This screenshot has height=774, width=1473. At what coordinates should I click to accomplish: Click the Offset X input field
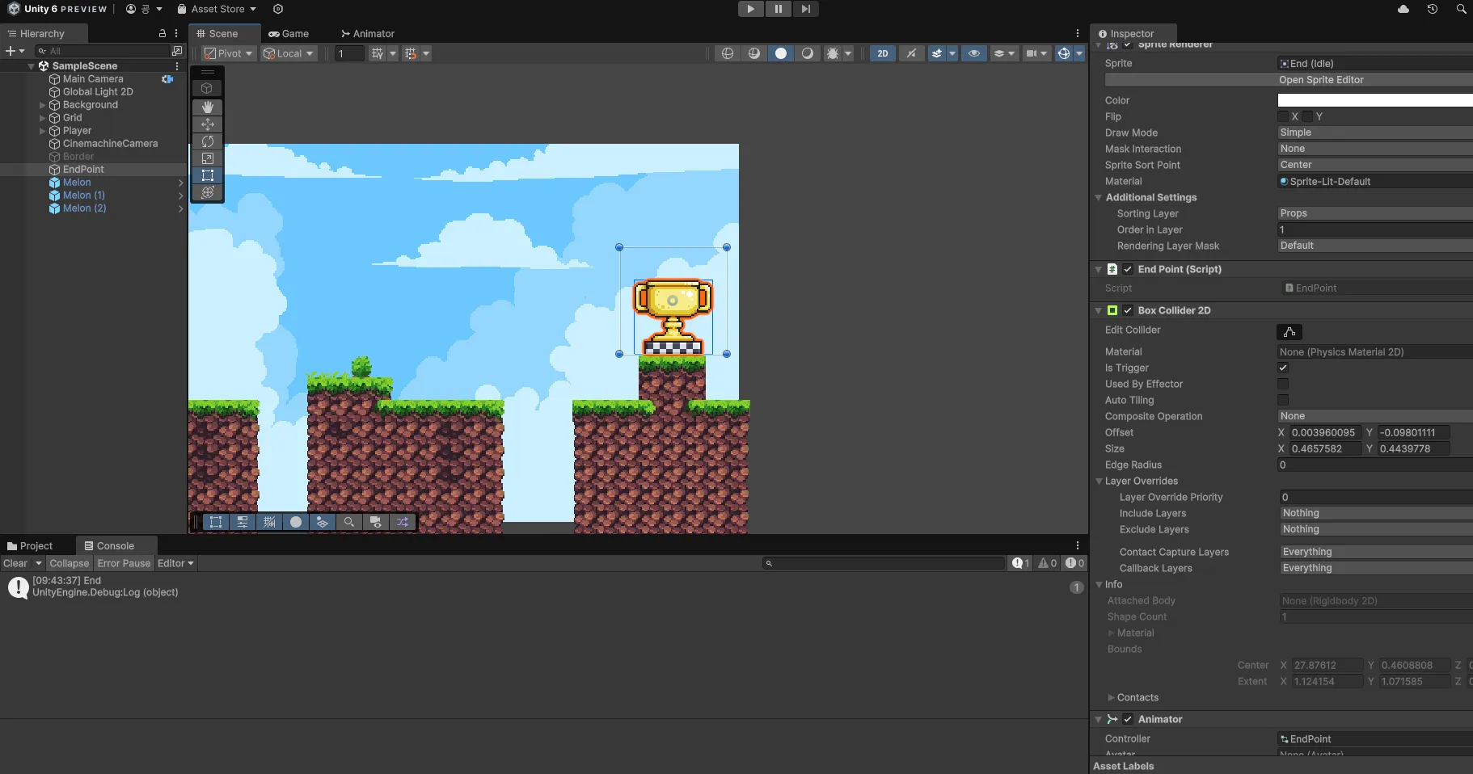(x=1324, y=432)
